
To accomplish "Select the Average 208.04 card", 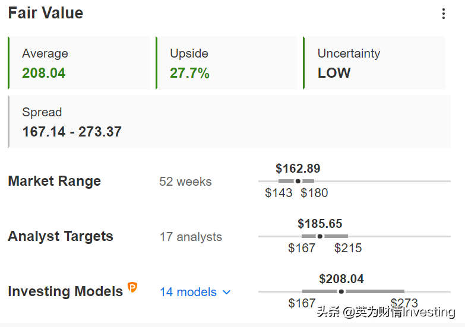I will tap(79, 63).
